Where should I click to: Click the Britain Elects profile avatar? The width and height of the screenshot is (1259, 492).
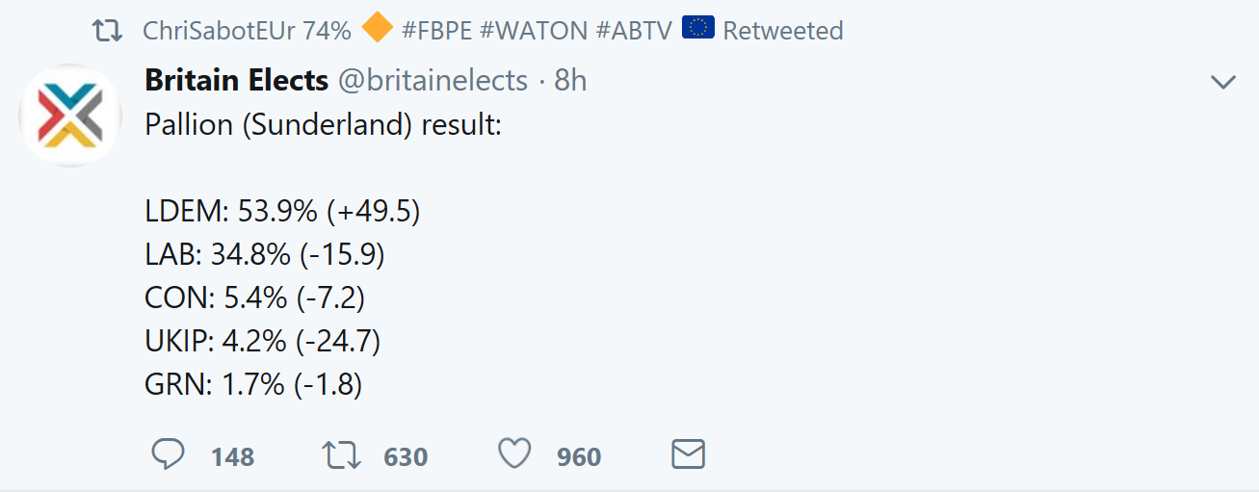tap(70, 116)
